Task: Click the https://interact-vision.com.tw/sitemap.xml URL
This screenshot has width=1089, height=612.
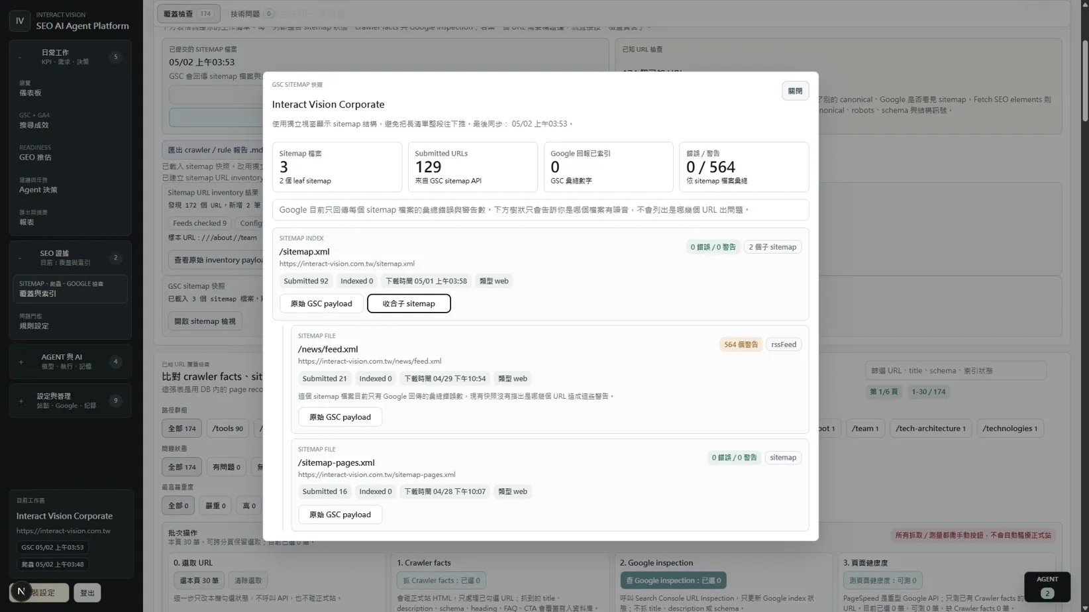Action: [346, 264]
